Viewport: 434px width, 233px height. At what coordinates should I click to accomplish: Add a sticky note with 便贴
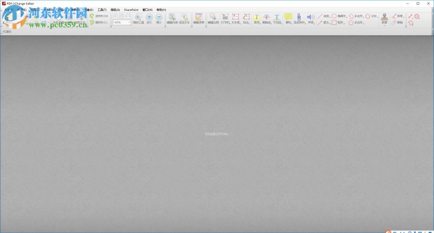tap(288, 19)
